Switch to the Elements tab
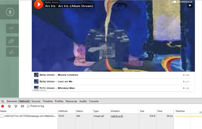202x129 pixels. tap(12, 101)
